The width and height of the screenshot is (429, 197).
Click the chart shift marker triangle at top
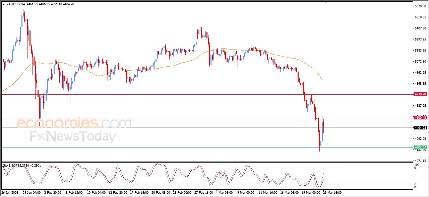coord(326,3)
